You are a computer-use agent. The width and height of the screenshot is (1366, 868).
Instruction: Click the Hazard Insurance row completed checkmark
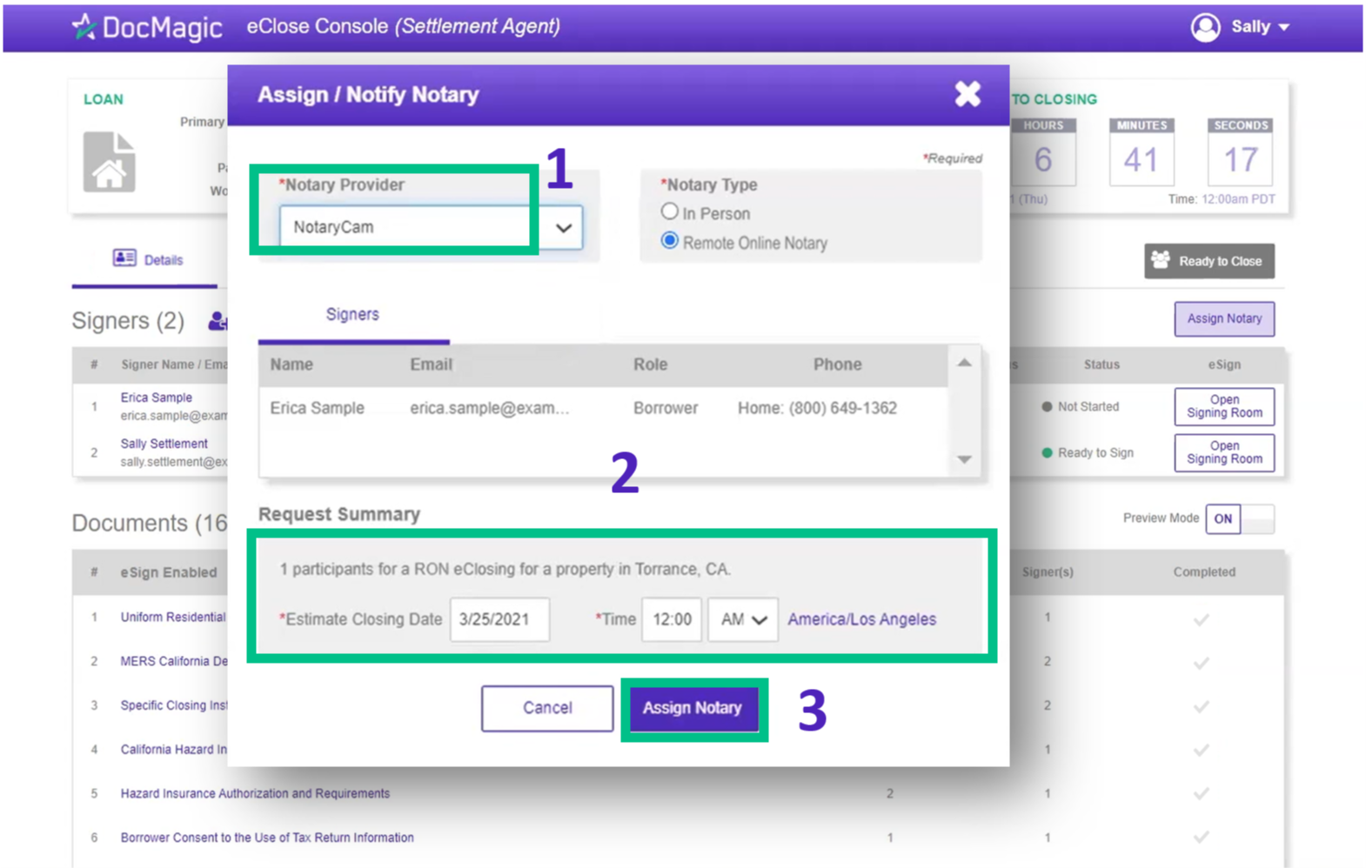click(1202, 793)
